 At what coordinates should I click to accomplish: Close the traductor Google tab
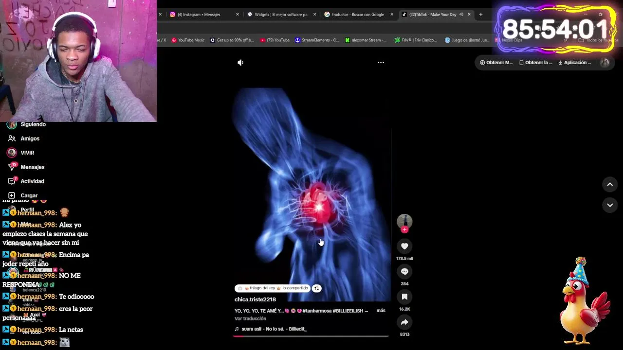[x=392, y=15]
